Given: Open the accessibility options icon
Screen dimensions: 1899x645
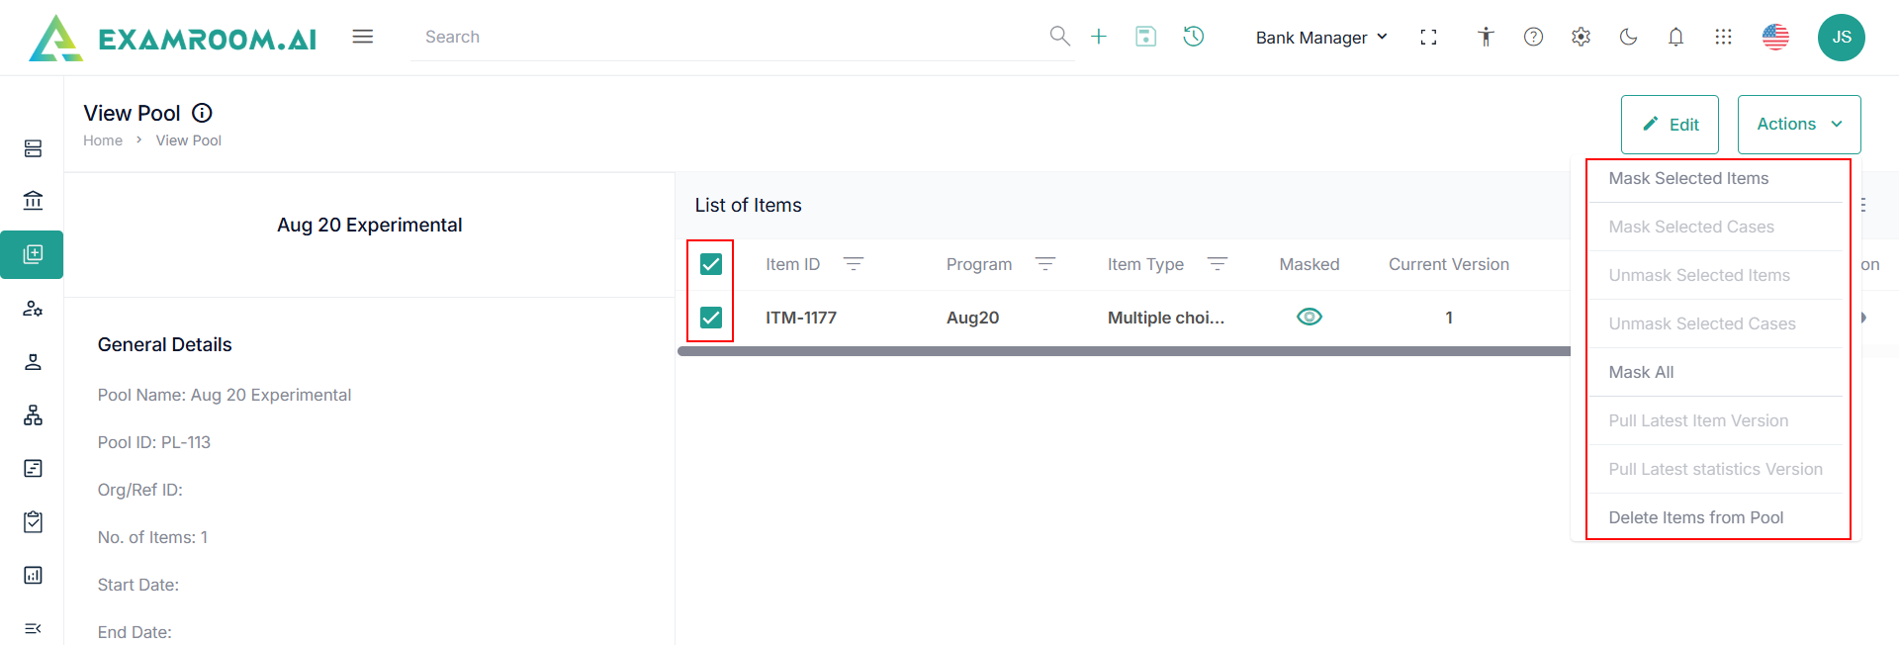Looking at the screenshot, I should [x=1486, y=37].
